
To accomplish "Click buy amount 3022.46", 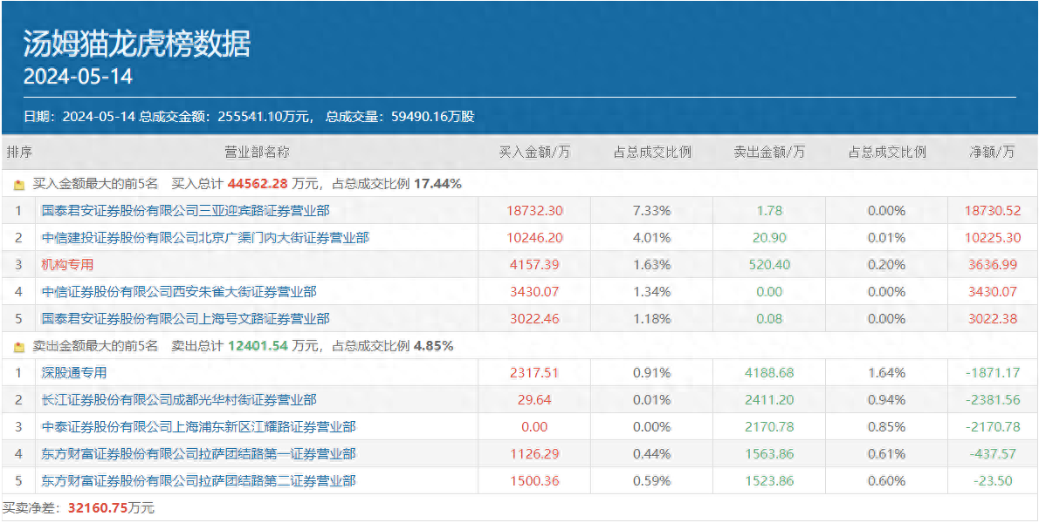I will coord(534,319).
